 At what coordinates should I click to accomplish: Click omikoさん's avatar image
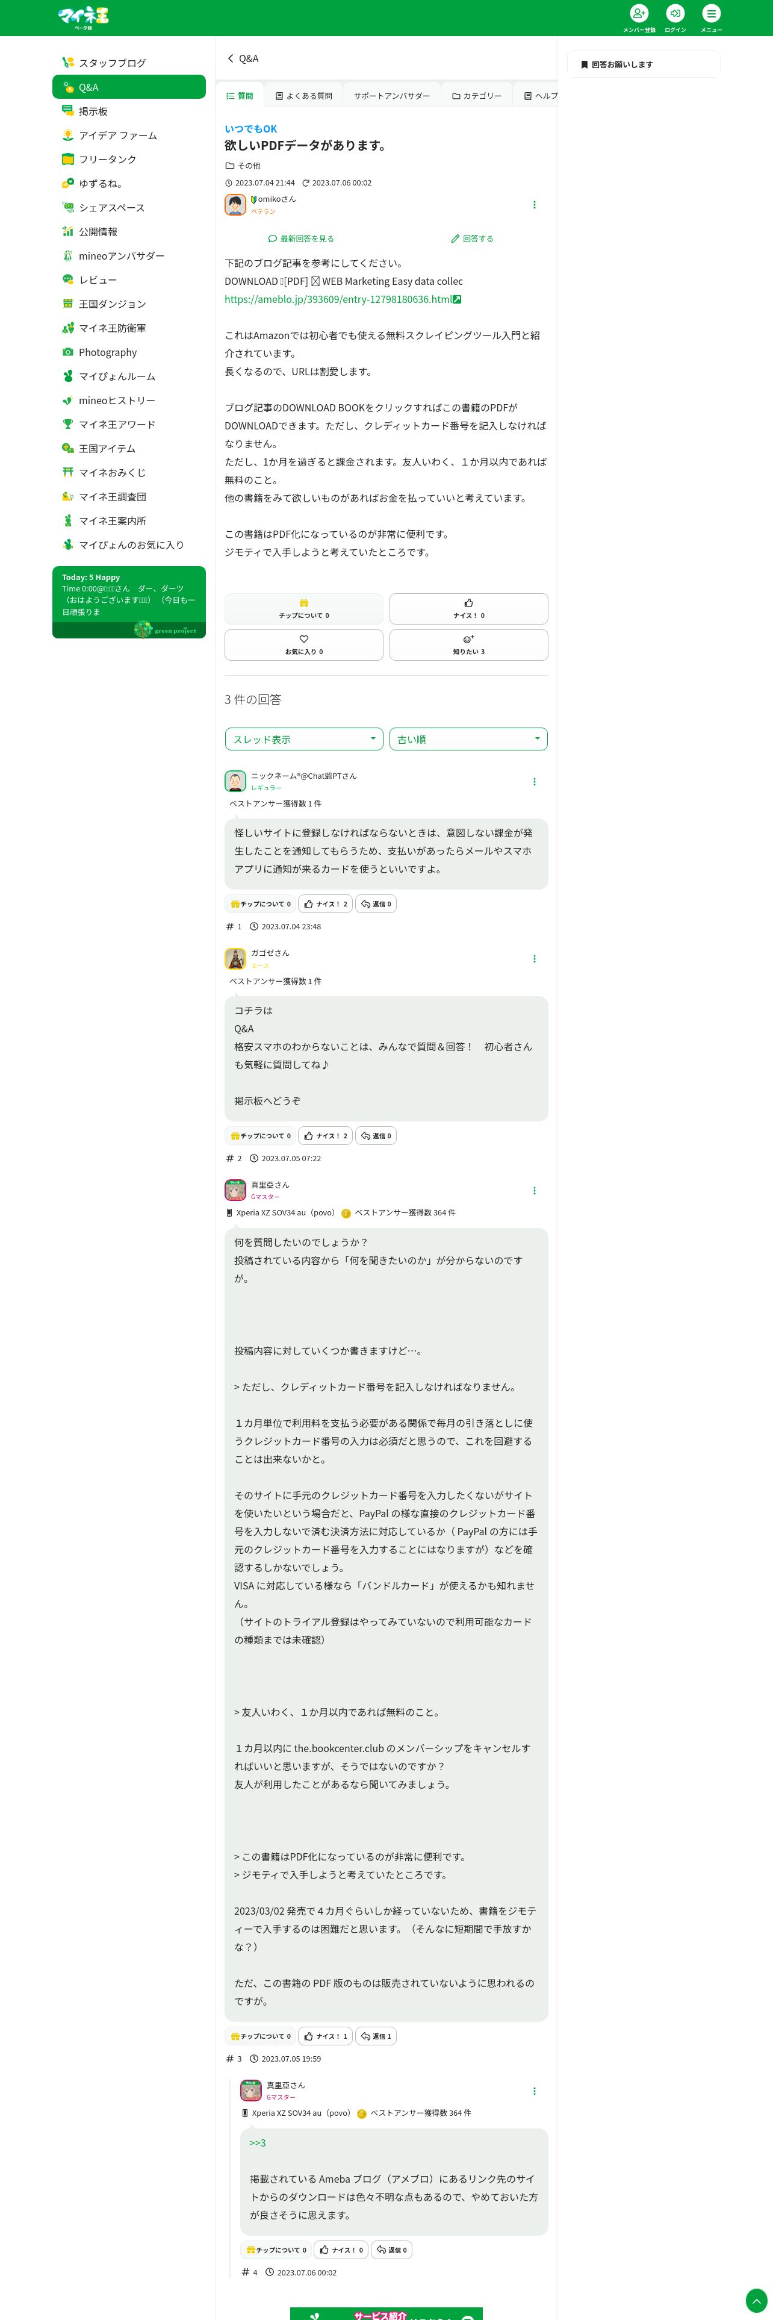(x=235, y=205)
